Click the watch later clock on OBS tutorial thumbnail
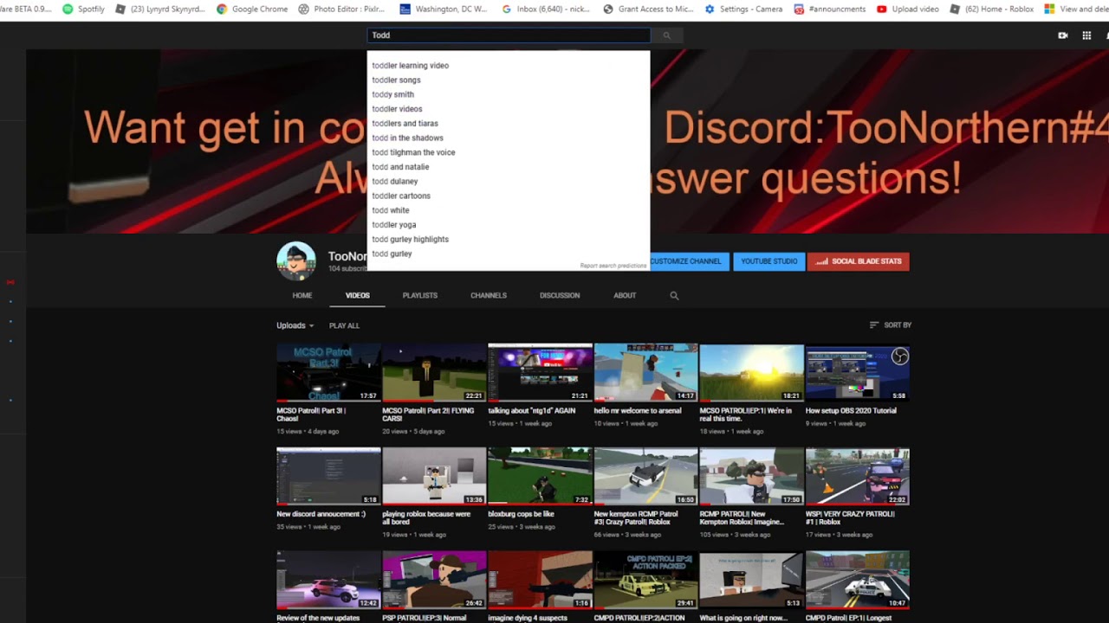 (900, 356)
